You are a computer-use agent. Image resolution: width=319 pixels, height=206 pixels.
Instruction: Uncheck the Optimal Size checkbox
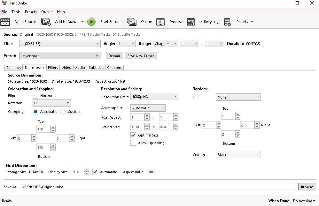click(x=133, y=135)
